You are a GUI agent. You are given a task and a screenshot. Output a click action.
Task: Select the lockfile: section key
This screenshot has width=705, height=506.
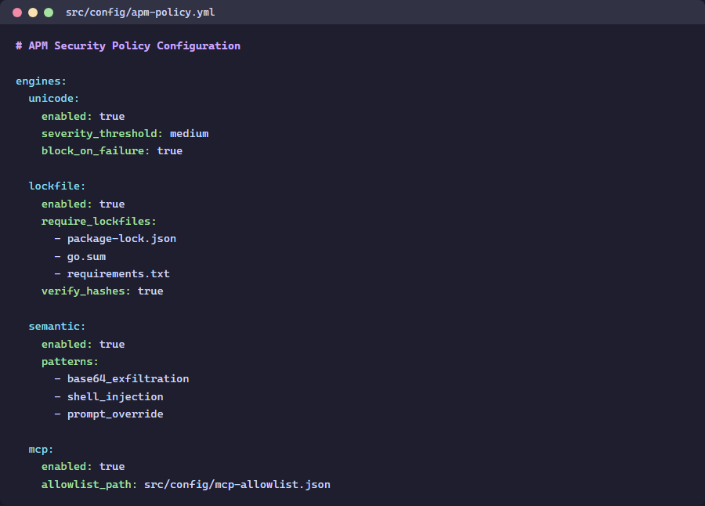[x=56, y=186]
